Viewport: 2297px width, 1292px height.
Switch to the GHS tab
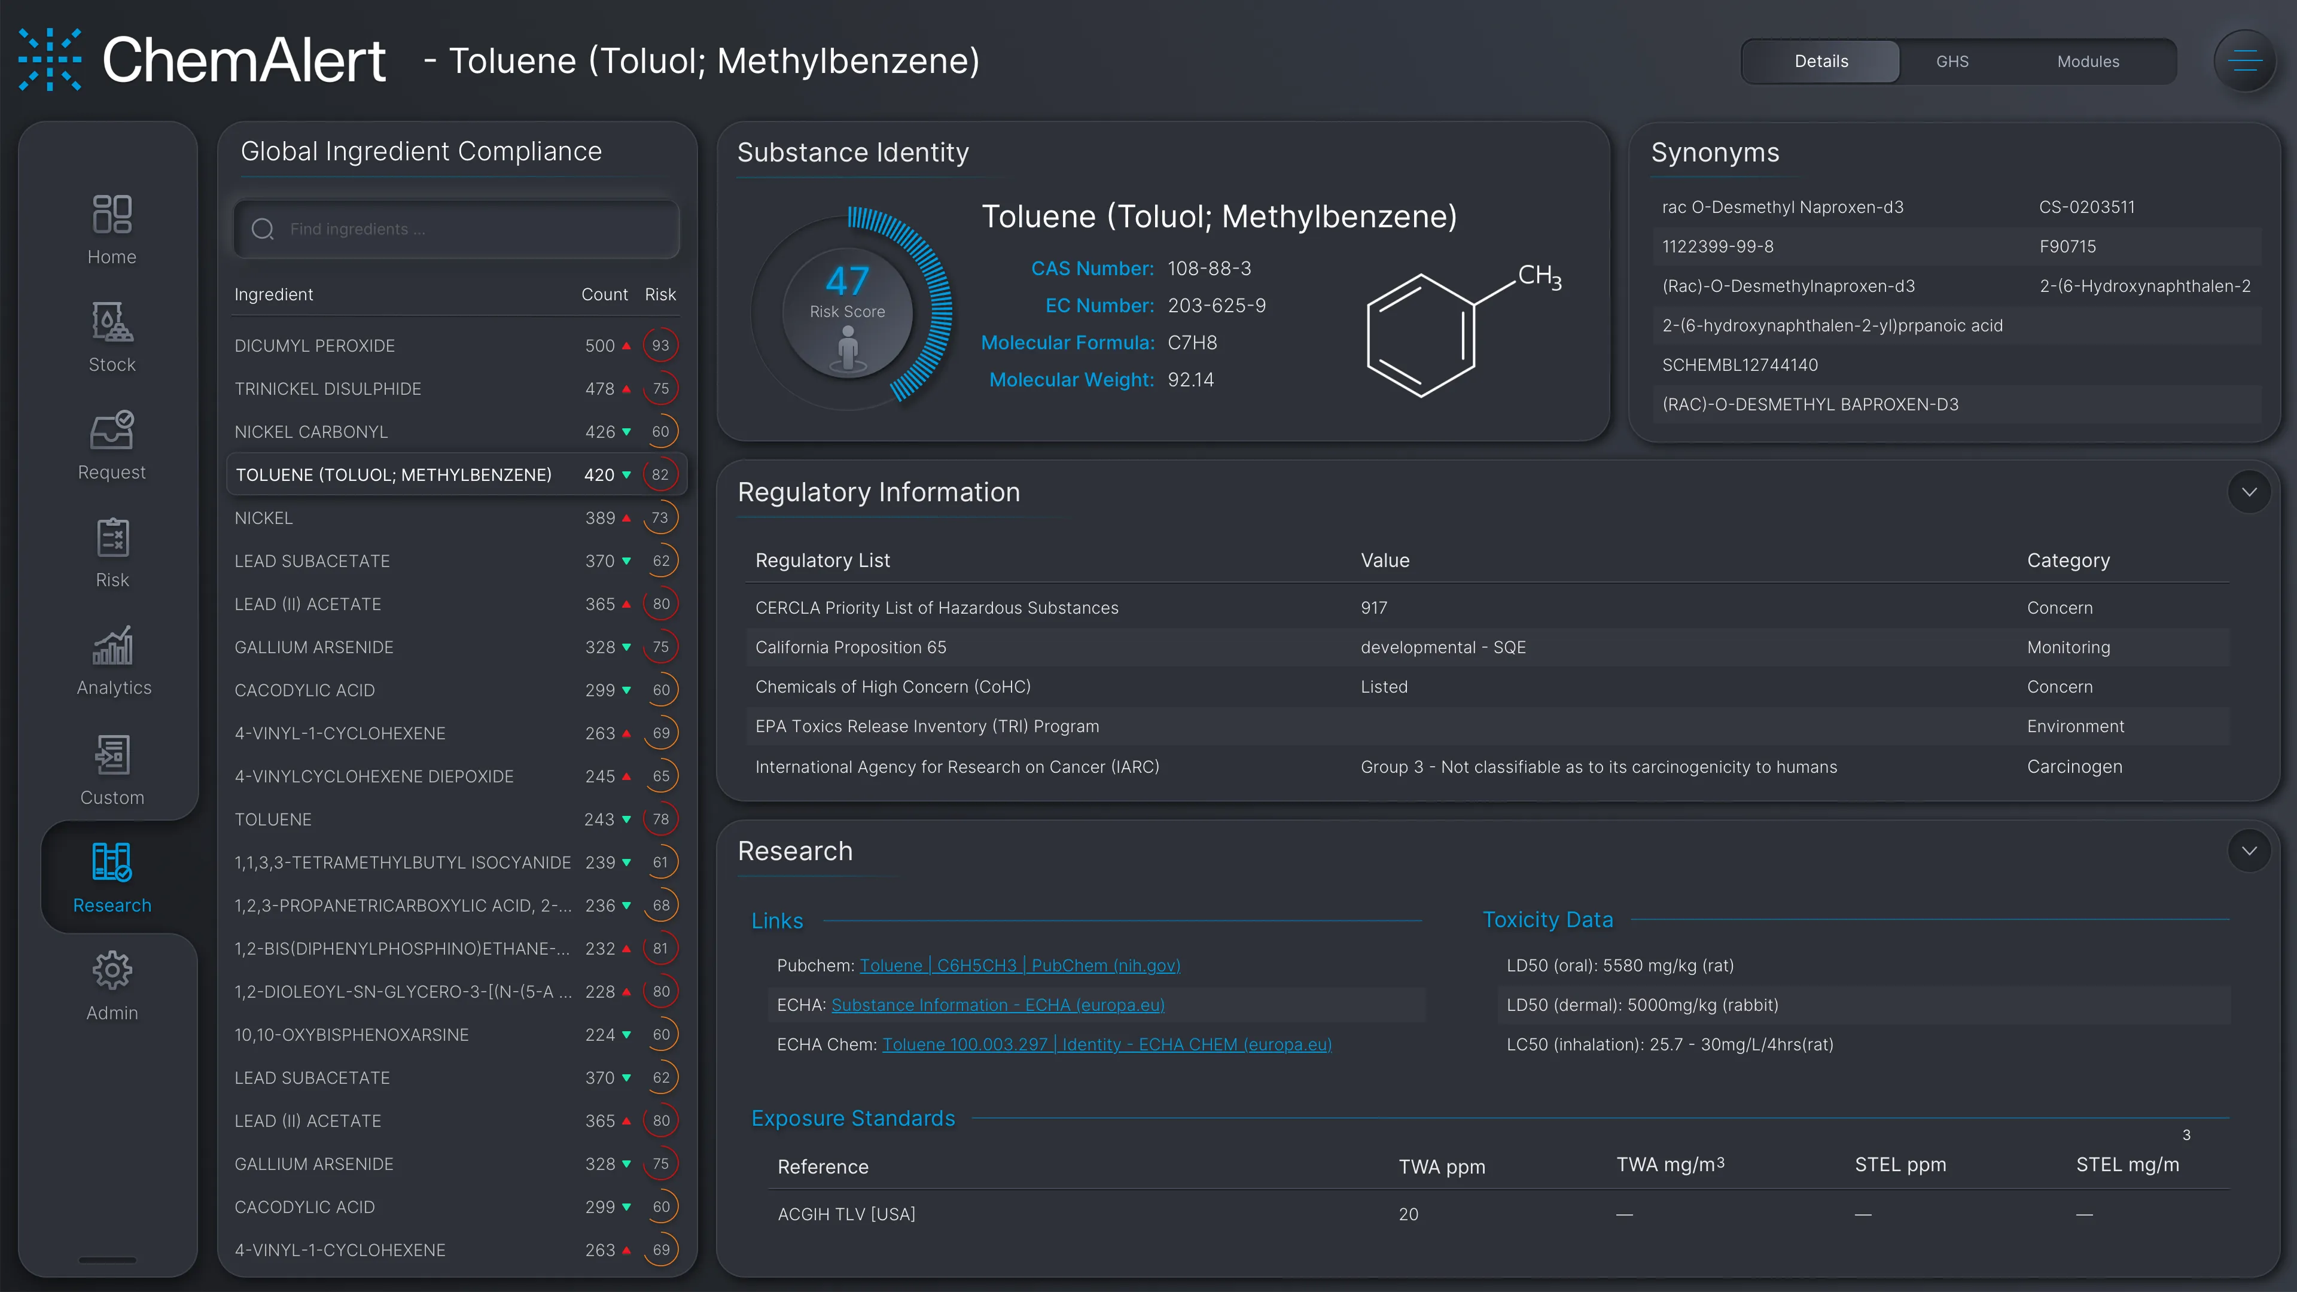[x=1952, y=62]
